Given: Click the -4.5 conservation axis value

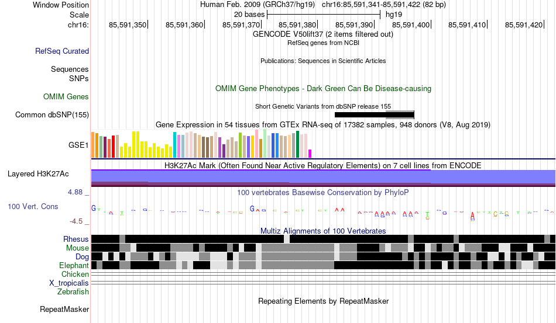Looking at the screenshot, I should tap(76, 221).
